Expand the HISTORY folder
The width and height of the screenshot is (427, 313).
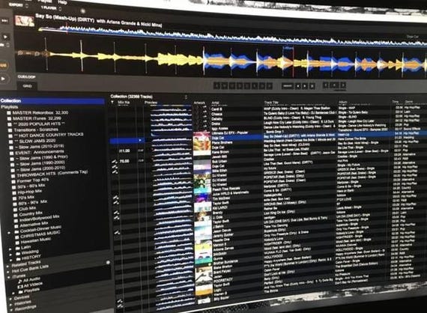(x=12, y=260)
